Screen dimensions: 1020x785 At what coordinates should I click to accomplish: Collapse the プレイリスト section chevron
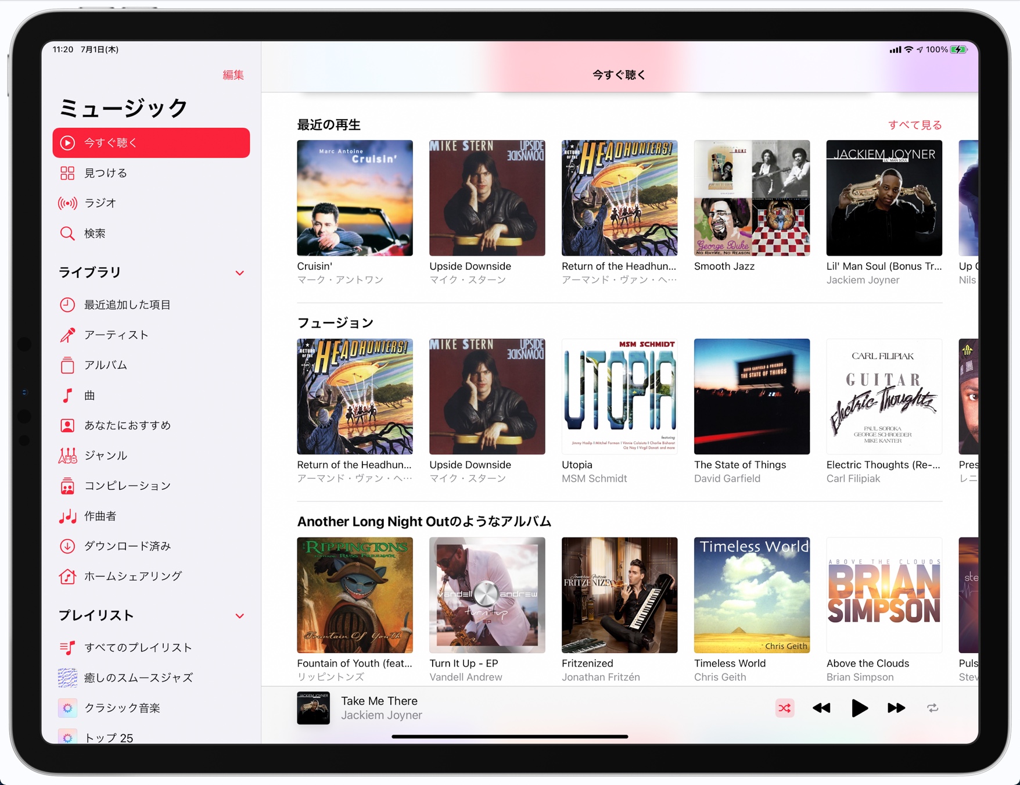239,616
